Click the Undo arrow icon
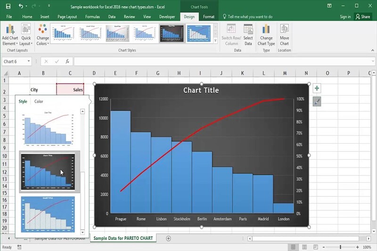Screen dimensions: 377x251 [21, 6]
